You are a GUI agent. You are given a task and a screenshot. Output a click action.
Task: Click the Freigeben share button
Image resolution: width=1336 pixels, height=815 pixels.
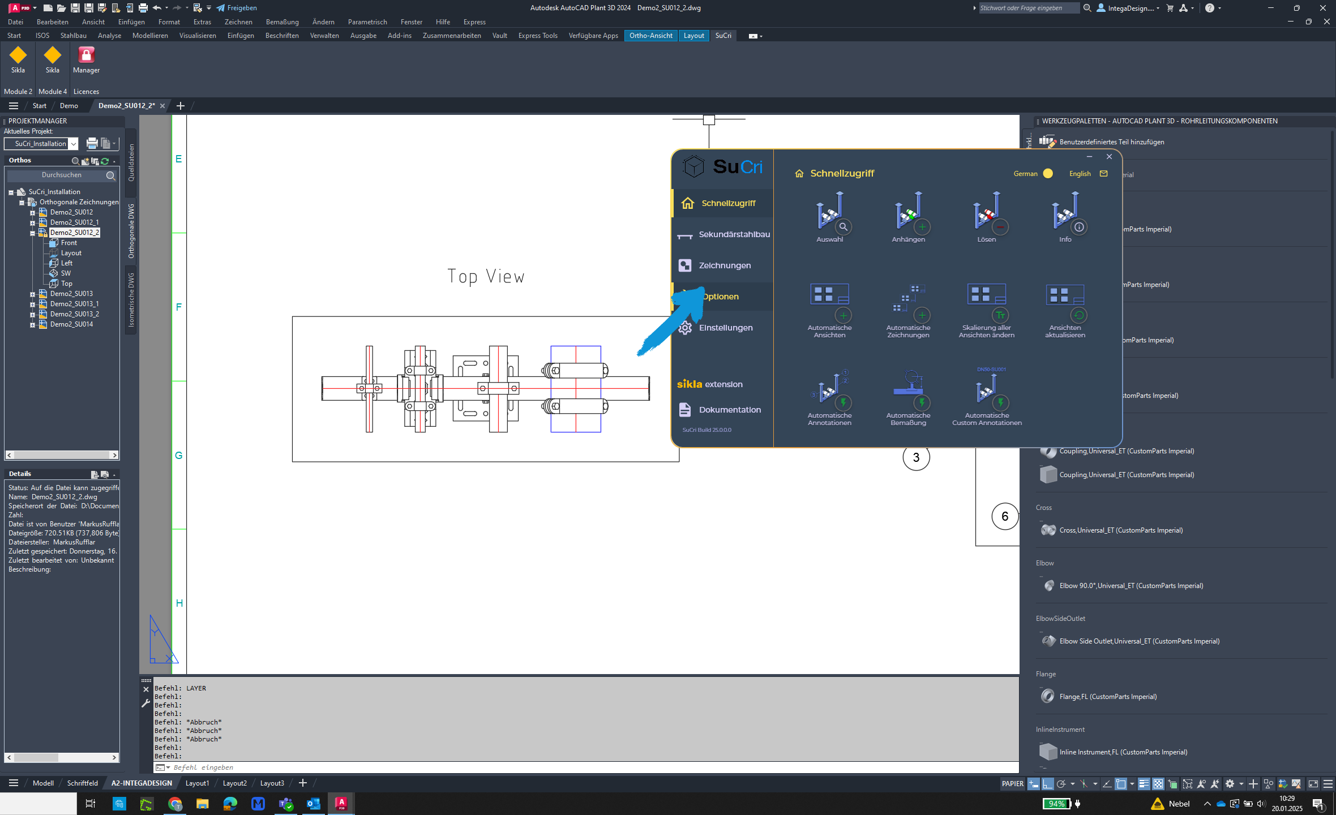click(237, 8)
